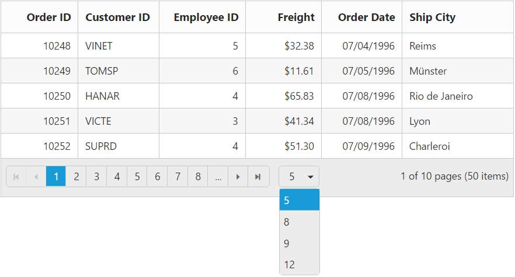Screen dimensions: 515x277
Task: Open the page size dropdown arrow
Action: tap(310, 177)
